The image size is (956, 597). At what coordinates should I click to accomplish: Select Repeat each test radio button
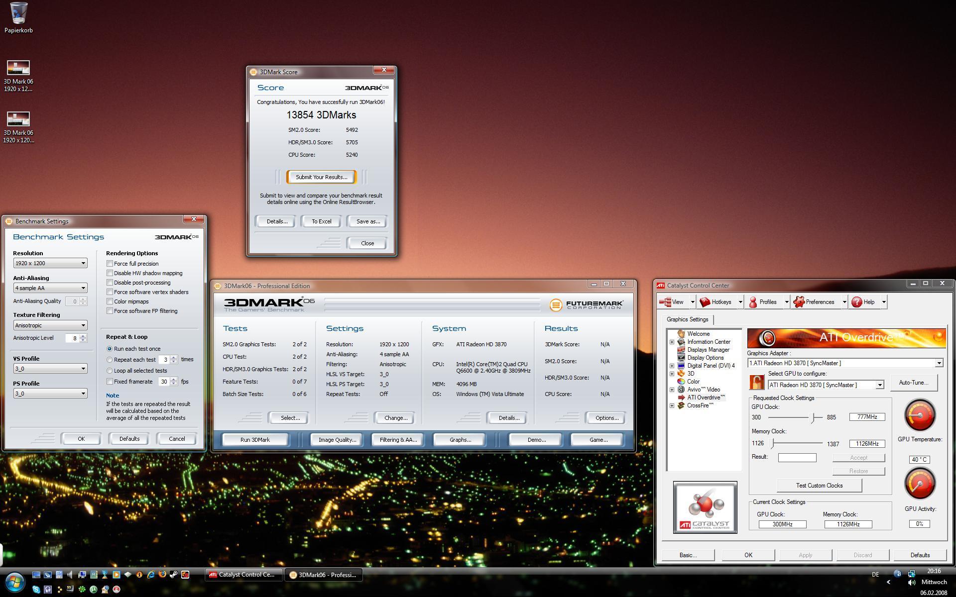pyautogui.click(x=110, y=360)
